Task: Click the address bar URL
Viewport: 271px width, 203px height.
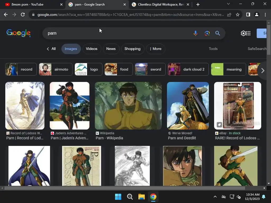Action: [x=131, y=15]
